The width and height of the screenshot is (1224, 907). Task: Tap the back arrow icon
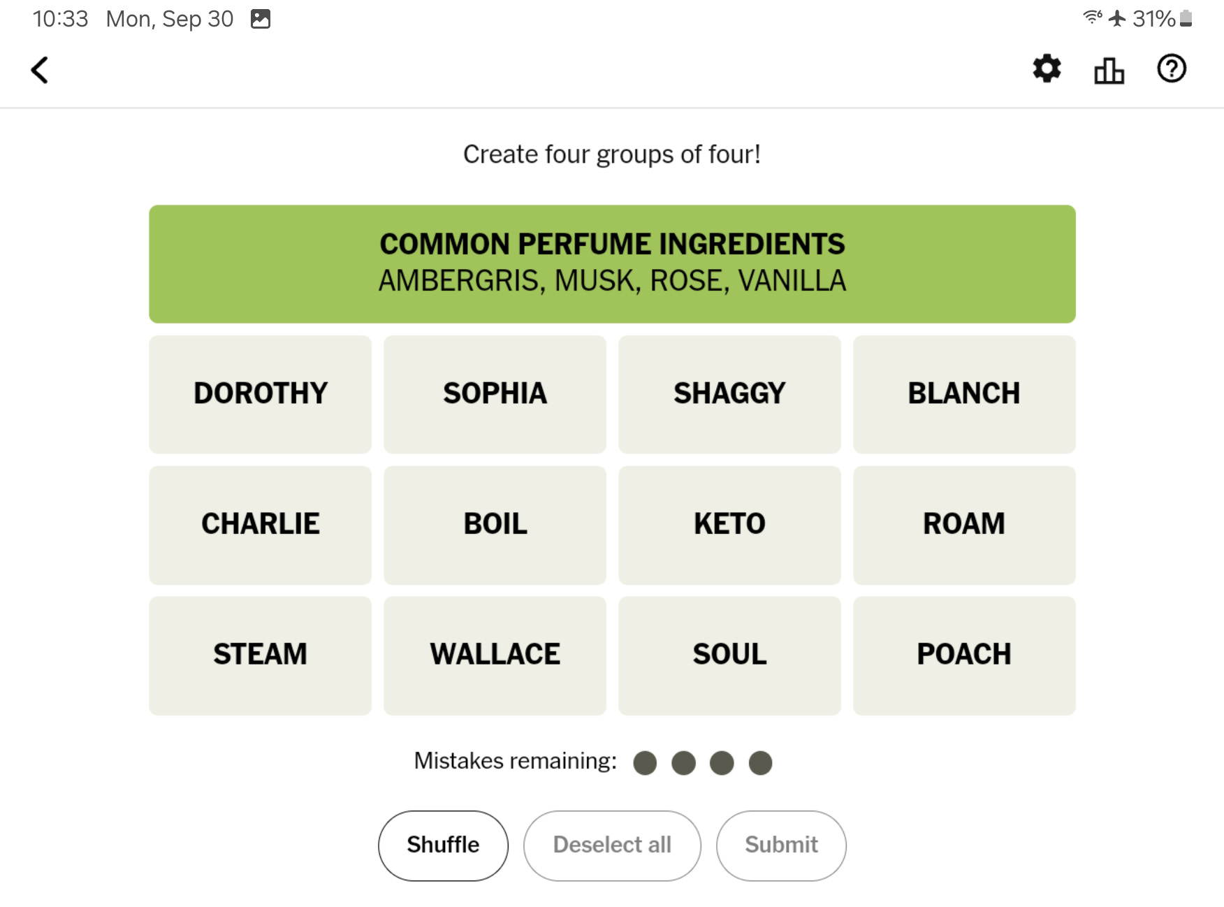(40, 70)
